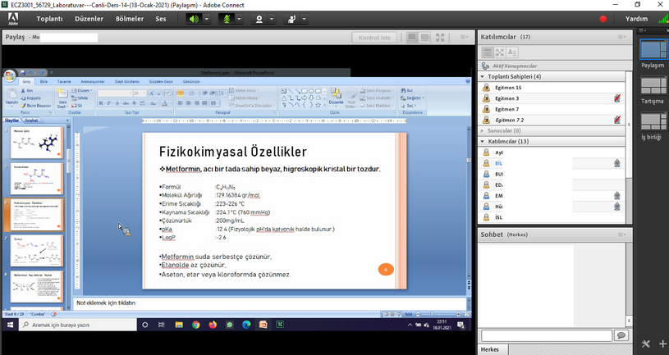This screenshot has height=355, width=669.
Task: Switch to Paylaşım layout
Action: tap(653, 53)
